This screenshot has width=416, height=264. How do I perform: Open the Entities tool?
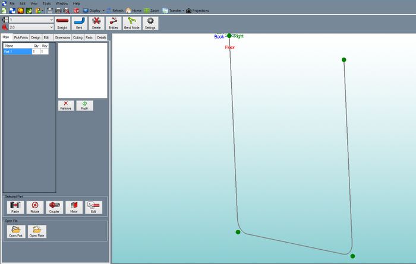[x=114, y=23]
